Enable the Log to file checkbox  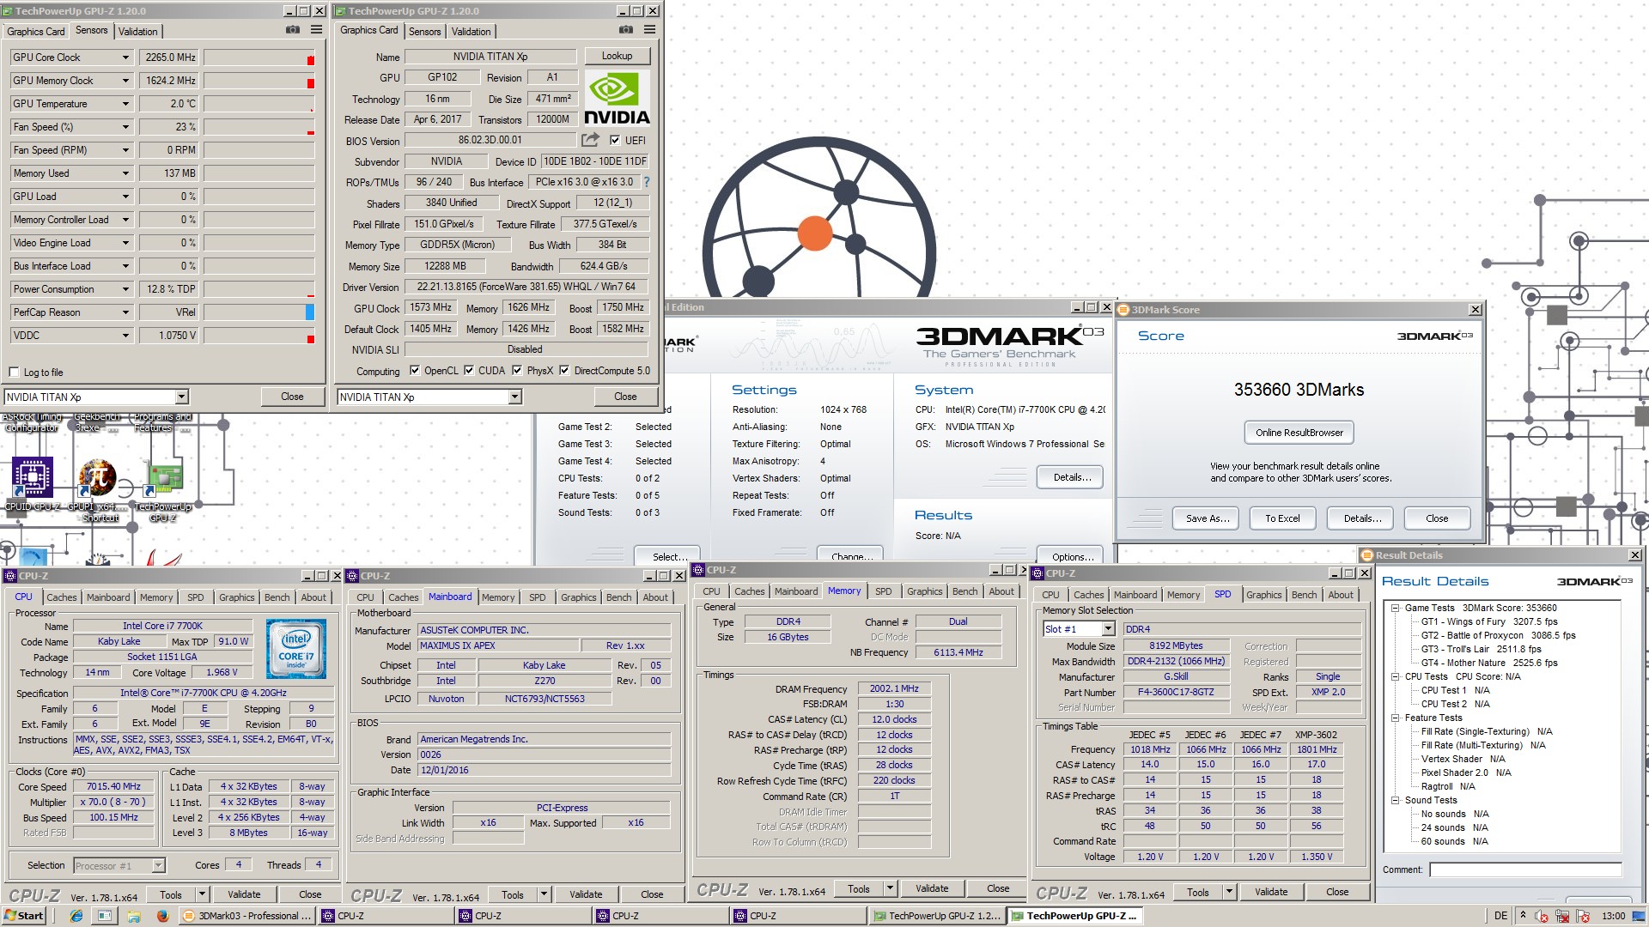[x=14, y=372]
